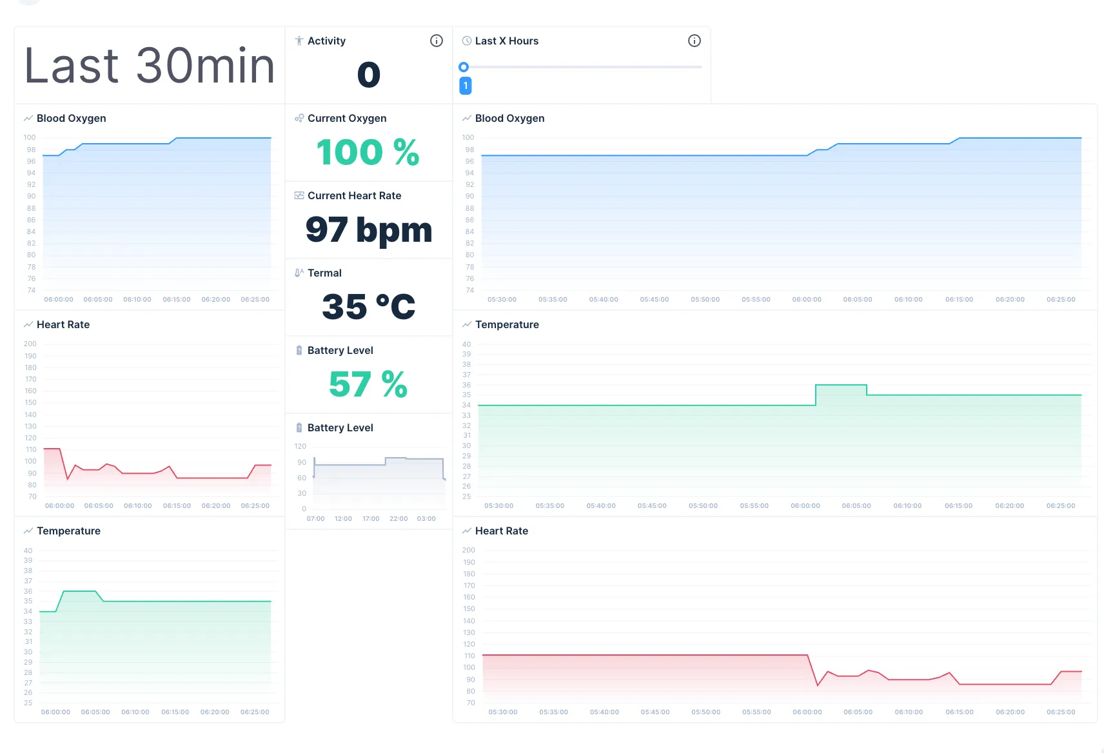Click the person icon on the Activity card
Viewport: 1104px width, 753px height.
click(x=299, y=41)
